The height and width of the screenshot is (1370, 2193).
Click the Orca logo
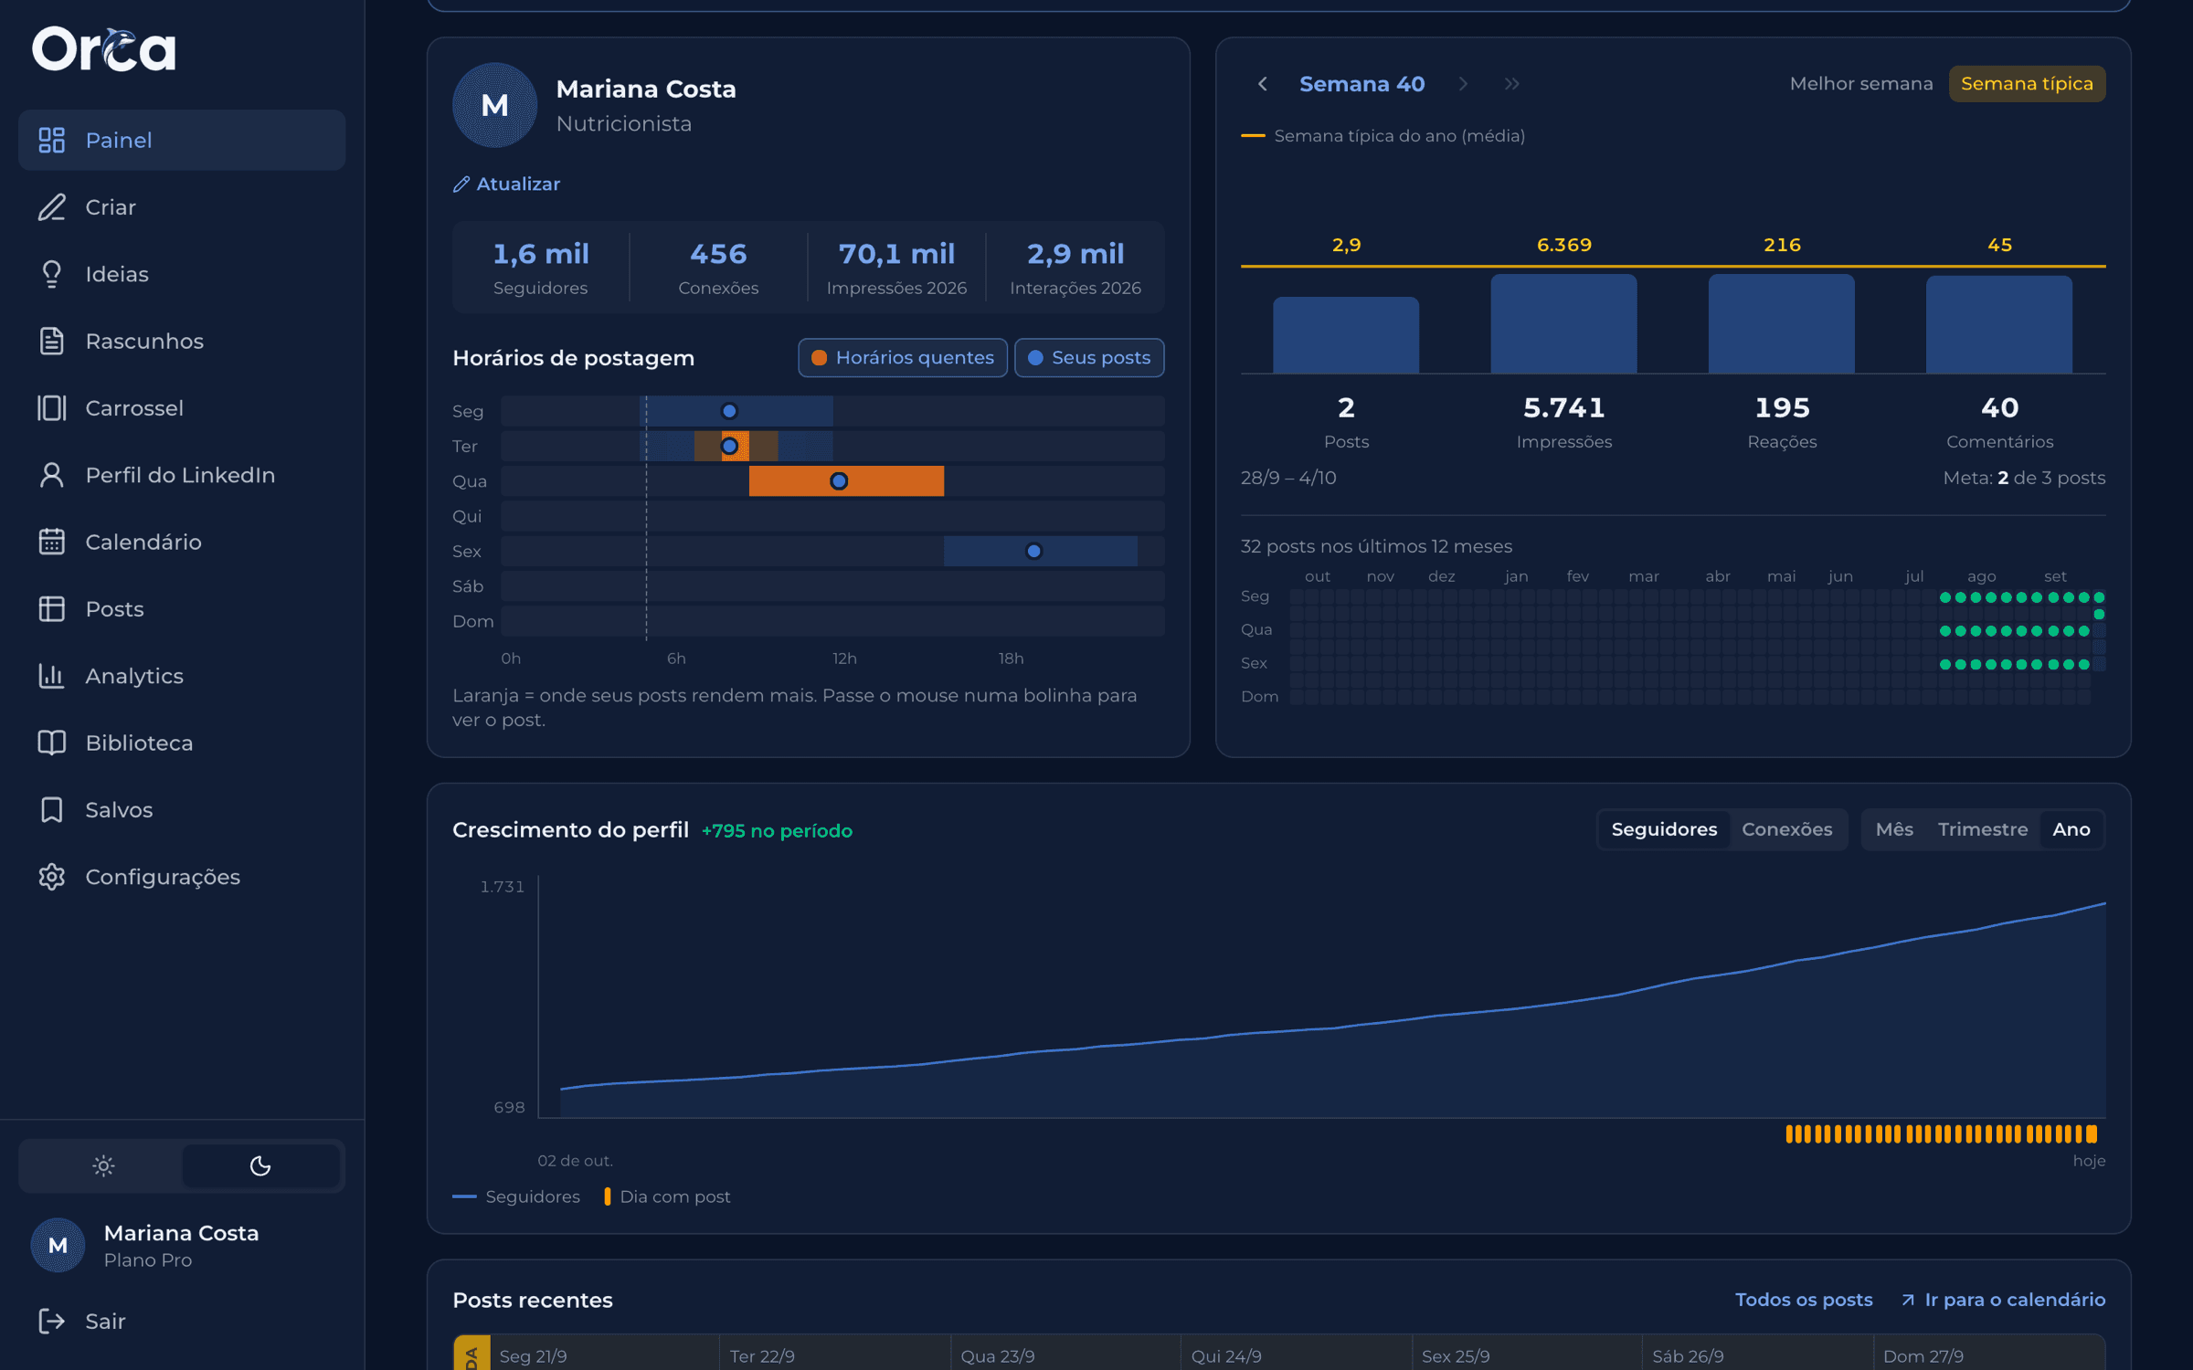pos(104,49)
